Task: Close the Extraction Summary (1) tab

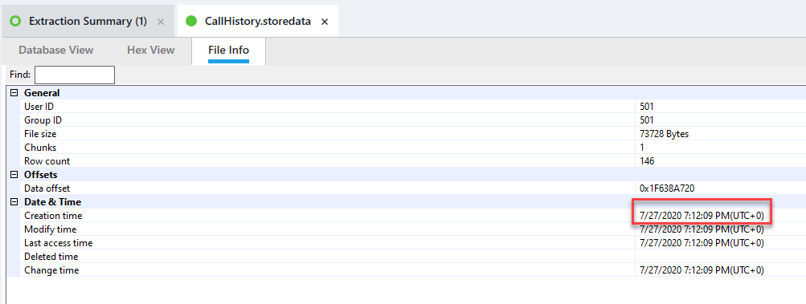Action: coord(161,22)
